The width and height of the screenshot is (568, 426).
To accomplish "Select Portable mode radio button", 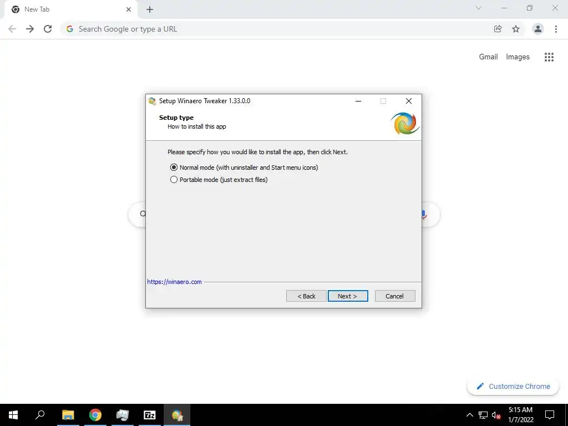I will pyautogui.click(x=174, y=180).
